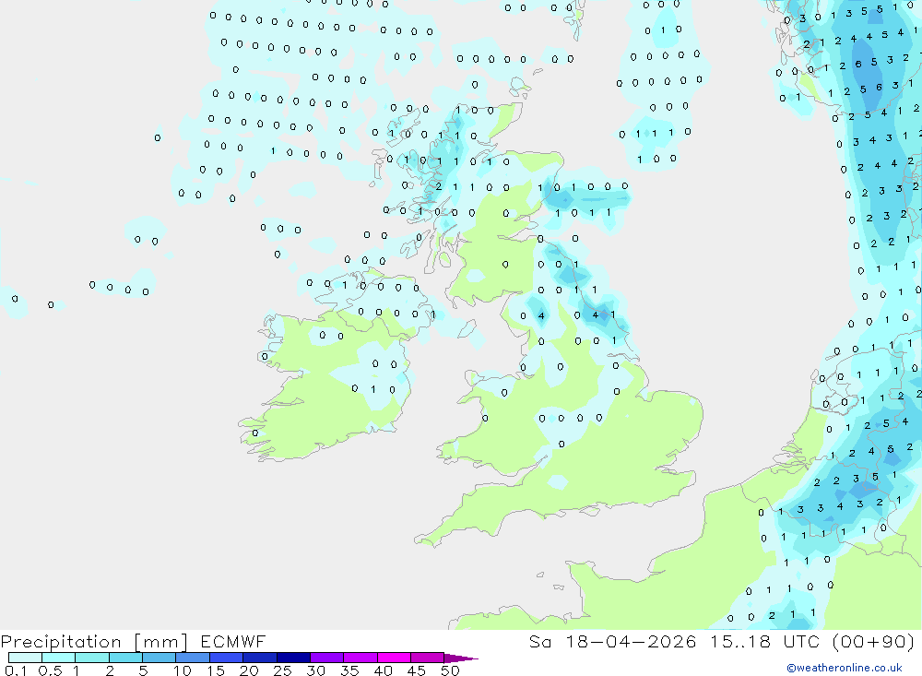Select the "45" colour scale label

417,670
